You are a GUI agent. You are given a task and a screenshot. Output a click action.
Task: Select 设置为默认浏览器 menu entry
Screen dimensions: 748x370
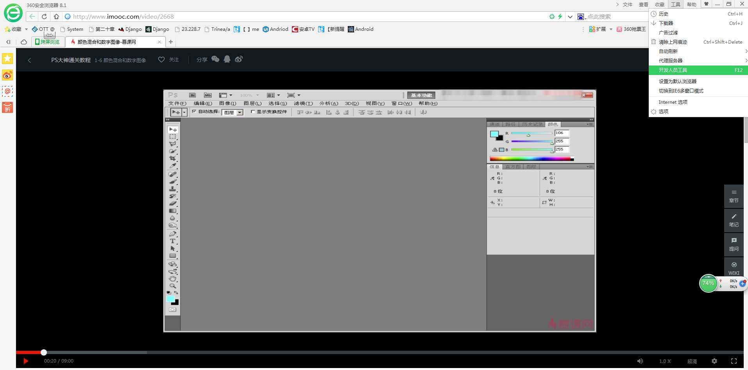click(x=698, y=81)
